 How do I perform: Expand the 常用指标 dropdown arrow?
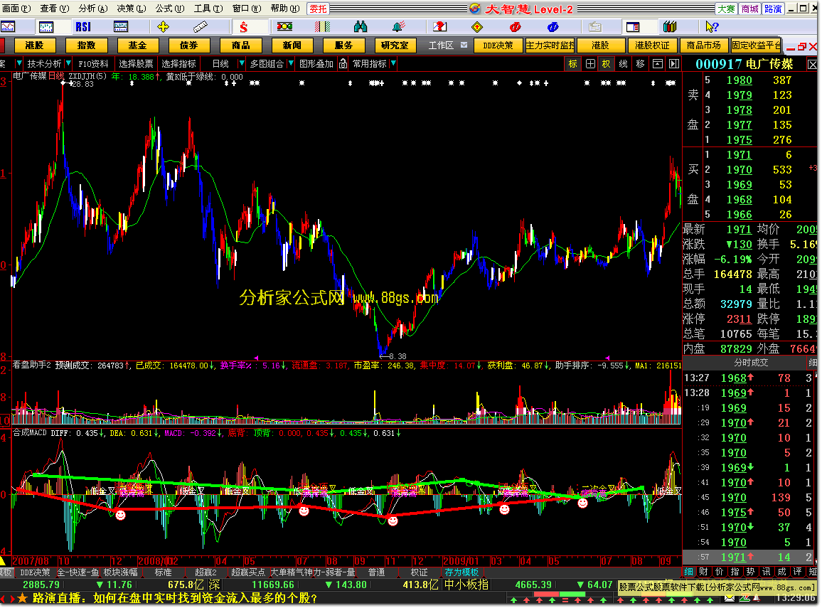(393, 63)
